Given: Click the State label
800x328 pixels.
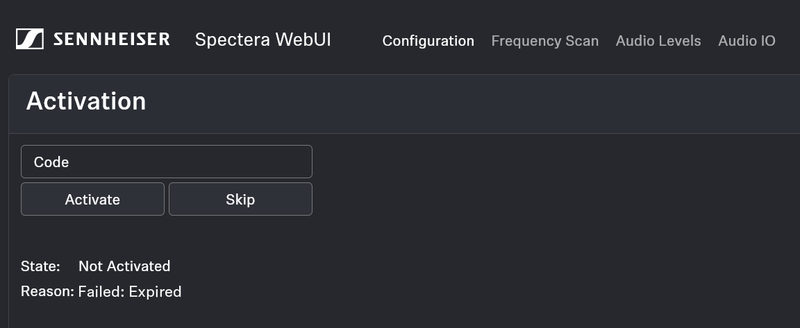Looking at the screenshot, I should point(40,266).
